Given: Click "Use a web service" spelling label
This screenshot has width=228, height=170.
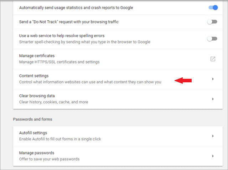Looking at the screenshot, I should [x=62, y=36].
